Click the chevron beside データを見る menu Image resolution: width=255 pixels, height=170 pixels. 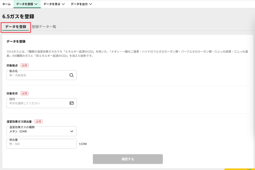[x=63, y=4]
